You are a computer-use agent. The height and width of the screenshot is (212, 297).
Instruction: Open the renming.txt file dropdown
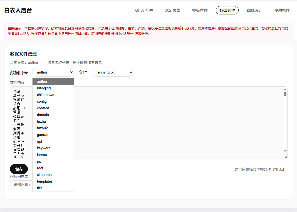point(112,72)
